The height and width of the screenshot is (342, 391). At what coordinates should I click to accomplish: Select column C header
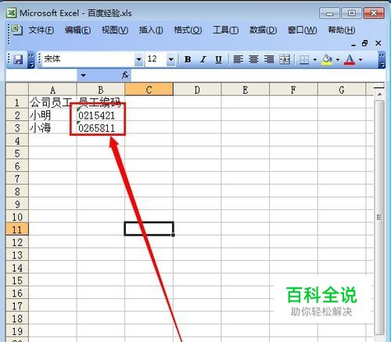[149, 90]
